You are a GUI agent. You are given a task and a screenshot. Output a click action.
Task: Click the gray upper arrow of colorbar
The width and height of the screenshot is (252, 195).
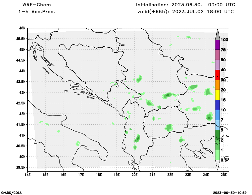click(x=217, y=35)
